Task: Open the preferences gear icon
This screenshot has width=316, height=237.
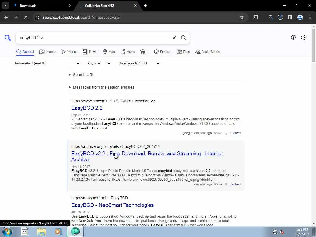Action: click(x=304, y=38)
